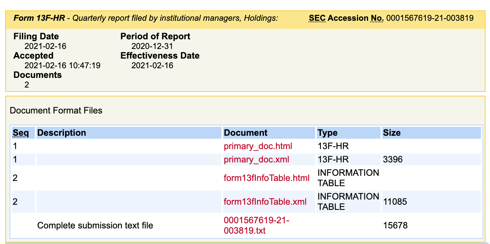490x244 pixels.
Task: Open the complete submission .txt file link
Action: tap(256, 225)
